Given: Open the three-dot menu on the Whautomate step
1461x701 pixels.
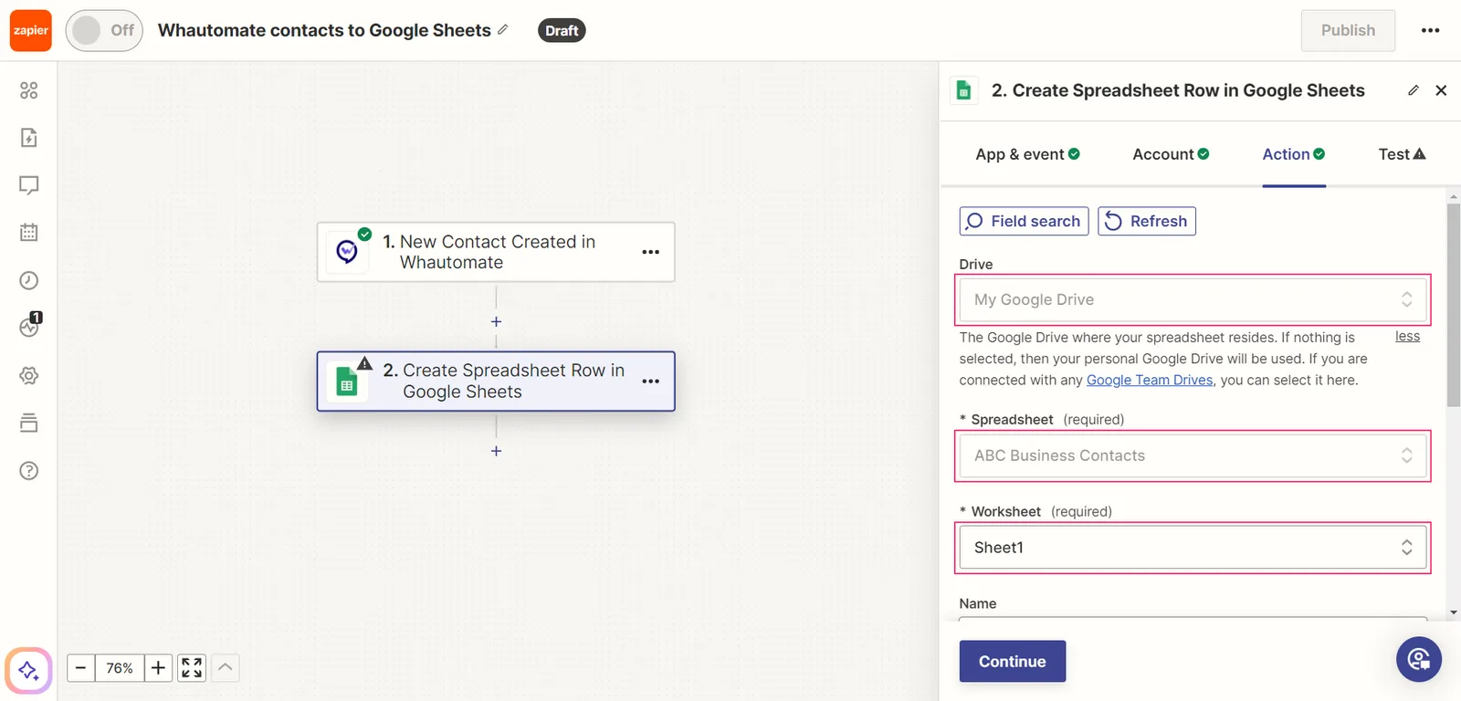Looking at the screenshot, I should [x=650, y=252].
